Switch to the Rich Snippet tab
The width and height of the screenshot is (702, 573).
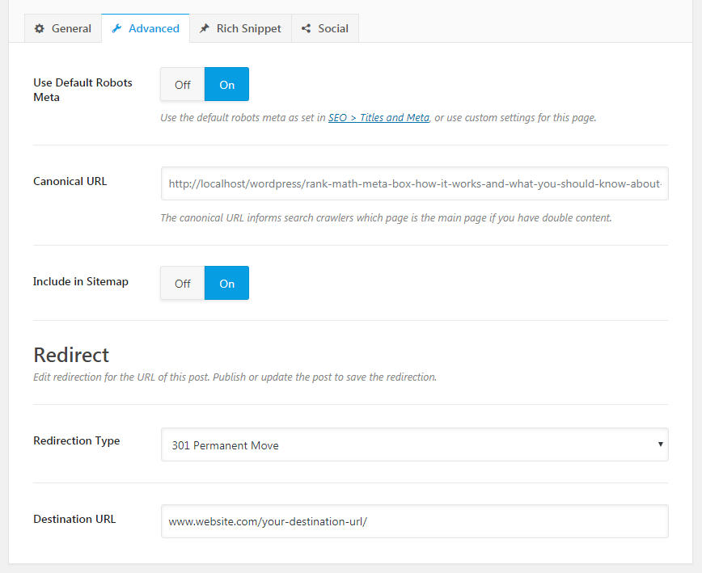tap(240, 28)
